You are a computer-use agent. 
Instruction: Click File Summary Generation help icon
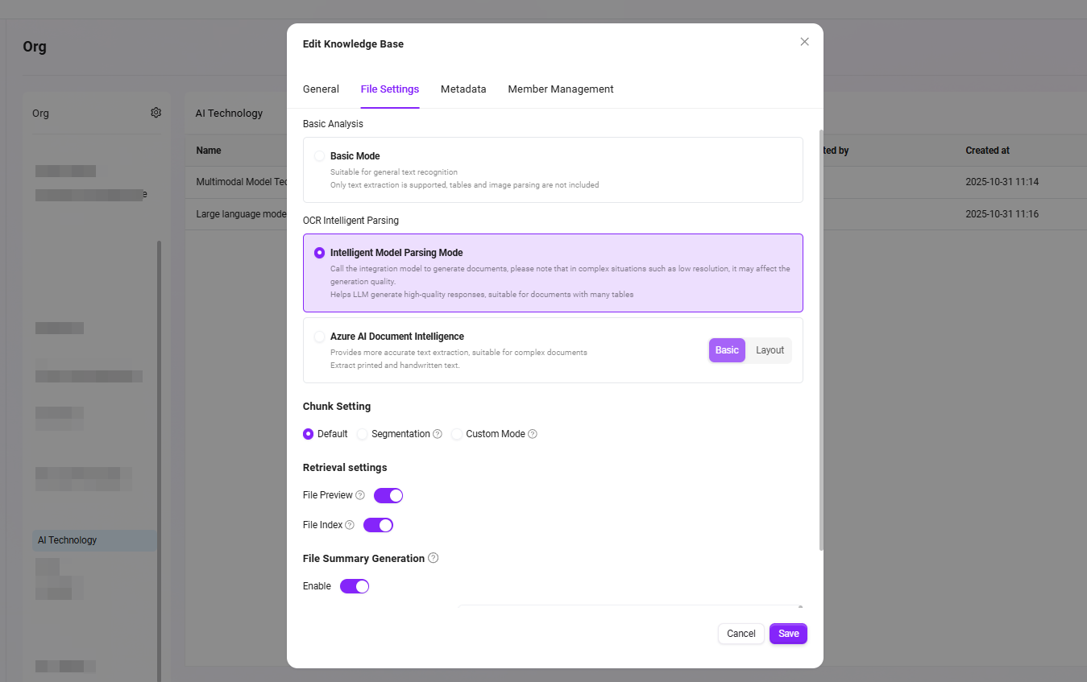pos(434,558)
